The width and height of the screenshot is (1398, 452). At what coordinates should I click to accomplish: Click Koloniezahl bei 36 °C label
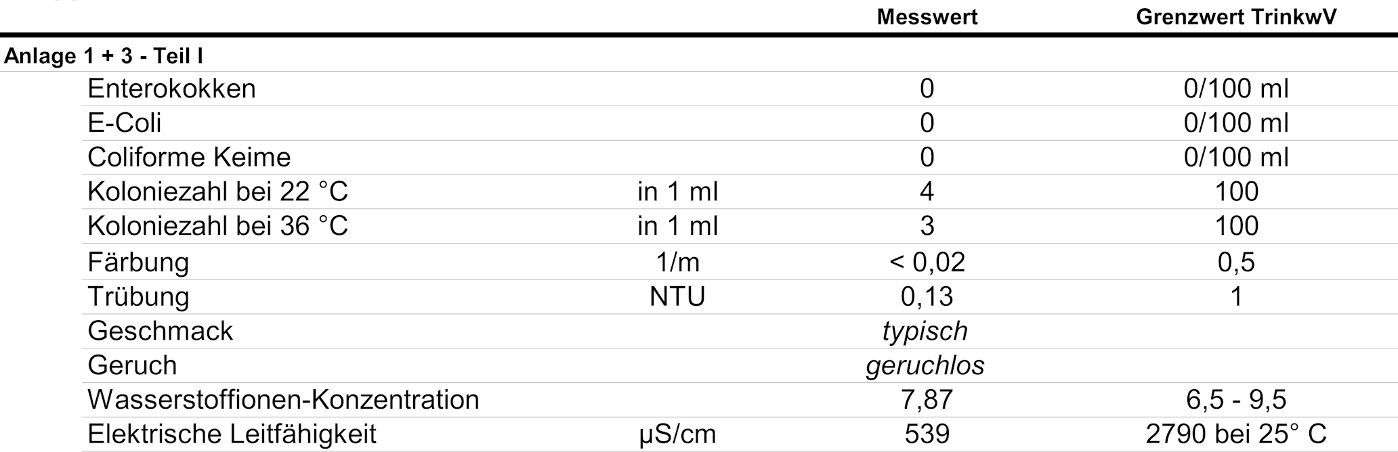217,226
